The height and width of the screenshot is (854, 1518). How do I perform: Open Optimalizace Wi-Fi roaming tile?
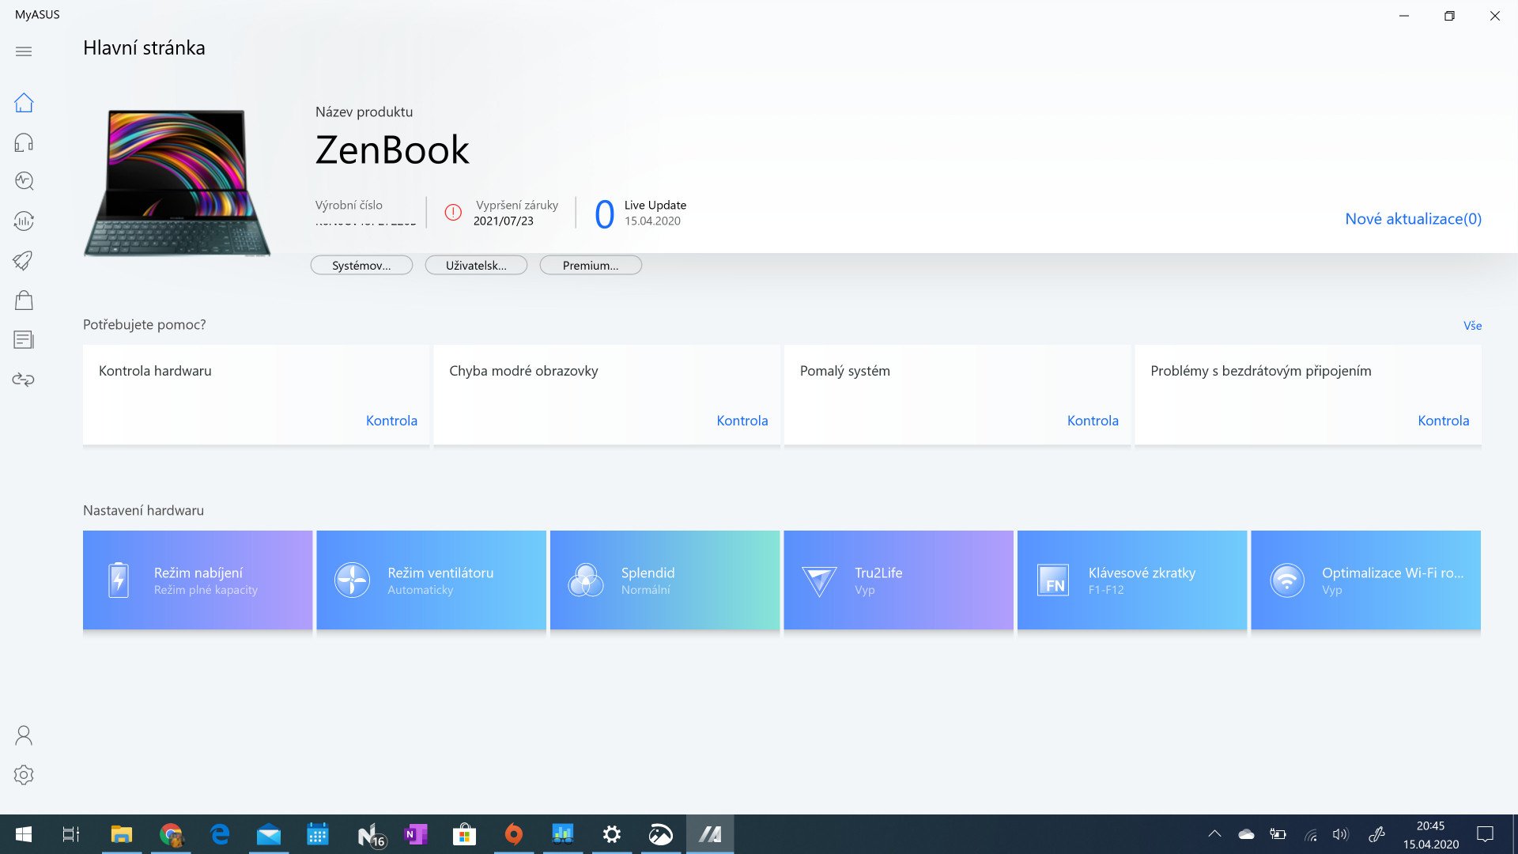click(x=1365, y=580)
